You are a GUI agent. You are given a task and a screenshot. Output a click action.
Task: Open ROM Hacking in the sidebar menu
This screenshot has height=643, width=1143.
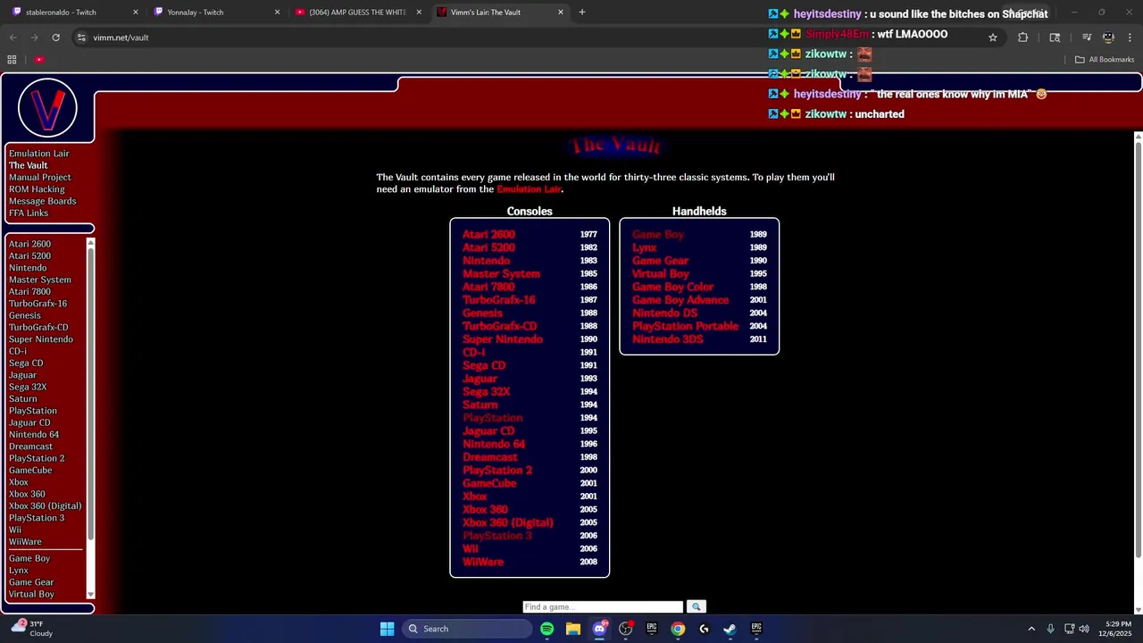[x=37, y=189]
